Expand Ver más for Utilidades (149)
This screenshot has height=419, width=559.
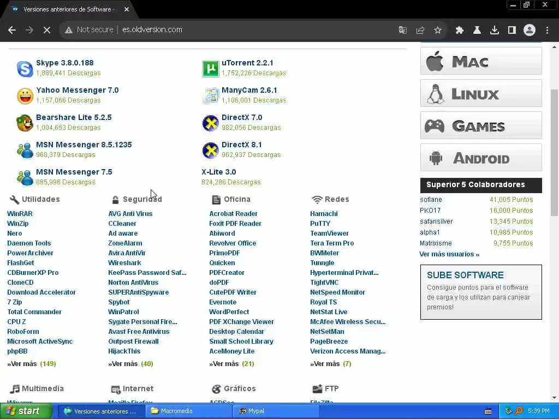32,364
